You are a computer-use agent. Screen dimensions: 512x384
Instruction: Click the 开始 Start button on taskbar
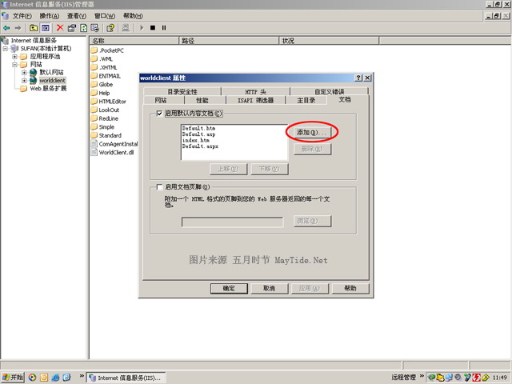[13, 377]
